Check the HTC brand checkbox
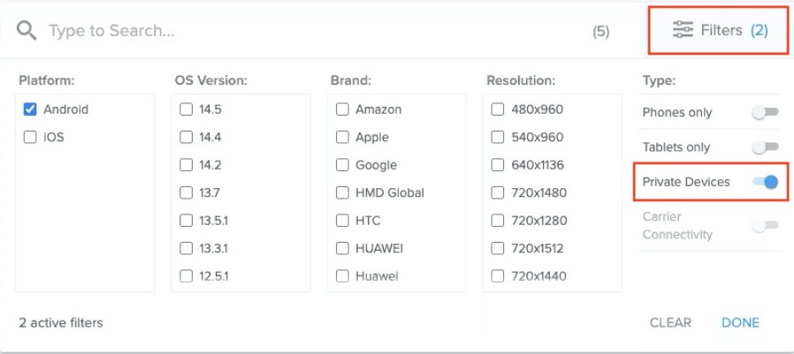This screenshot has width=794, height=354. [342, 220]
